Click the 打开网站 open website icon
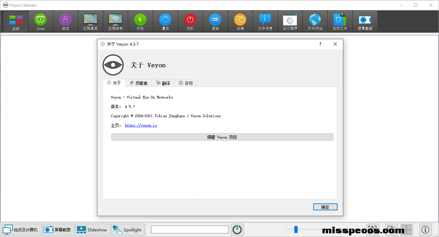 (315, 22)
